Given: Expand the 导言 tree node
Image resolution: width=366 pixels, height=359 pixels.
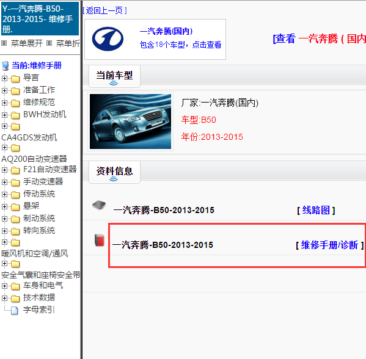Looking at the screenshot, I should pyautogui.click(x=4, y=78).
